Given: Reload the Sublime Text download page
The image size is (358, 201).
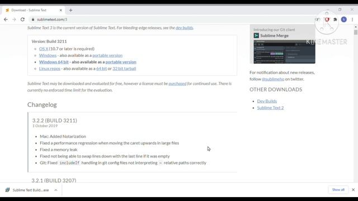Looking at the screenshot, I should tap(22, 20).
